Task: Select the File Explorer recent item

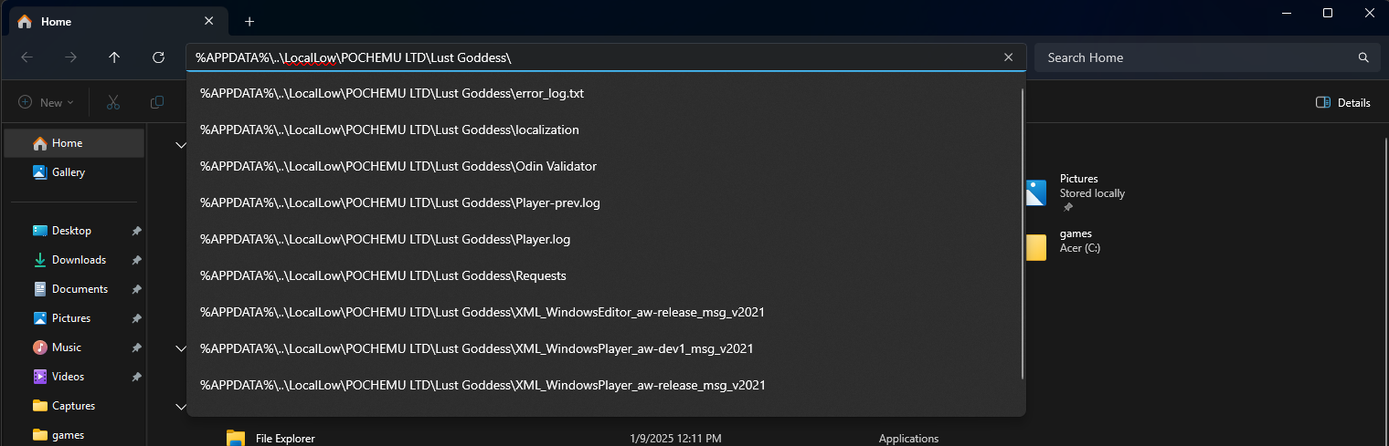Action: tap(285, 439)
